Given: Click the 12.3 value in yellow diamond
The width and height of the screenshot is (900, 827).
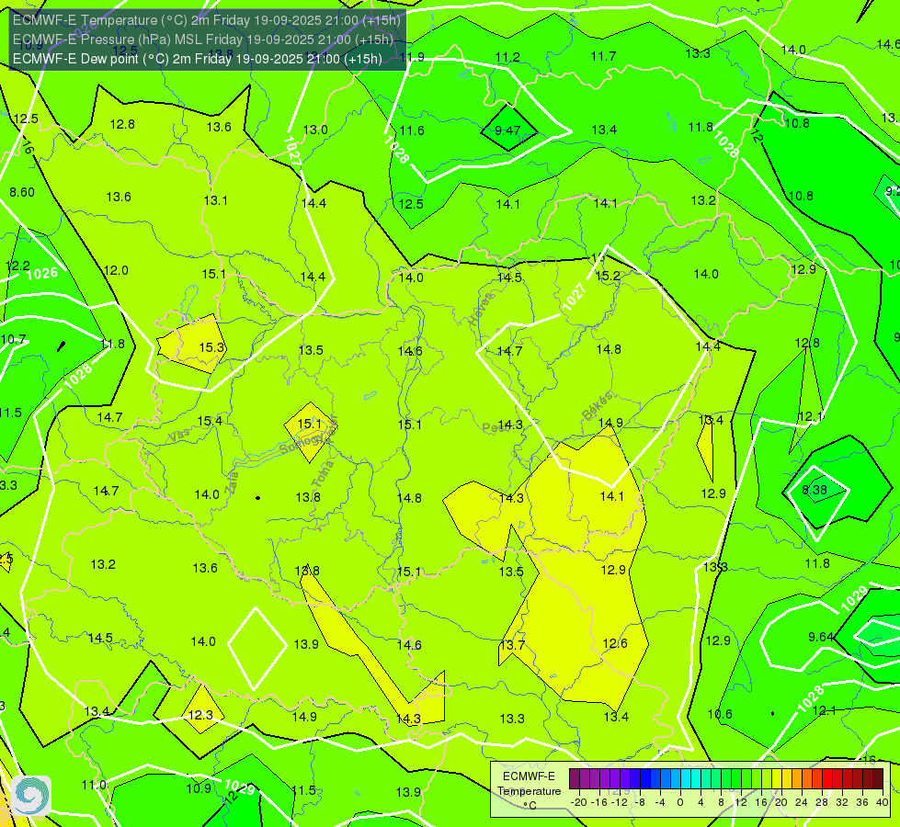Looking at the screenshot, I should click(x=200, y=715).
